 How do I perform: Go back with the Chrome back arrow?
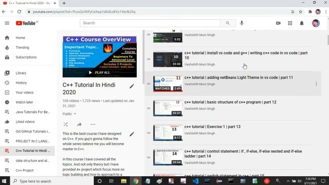(4, 12)
